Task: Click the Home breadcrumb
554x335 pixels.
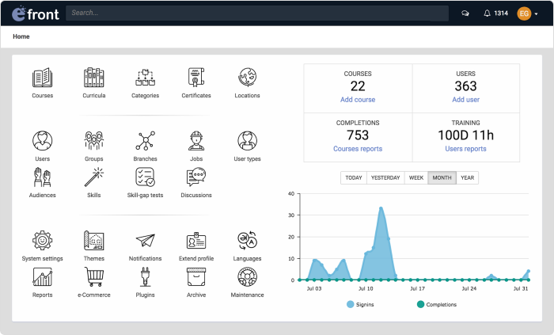Action: 21,36
